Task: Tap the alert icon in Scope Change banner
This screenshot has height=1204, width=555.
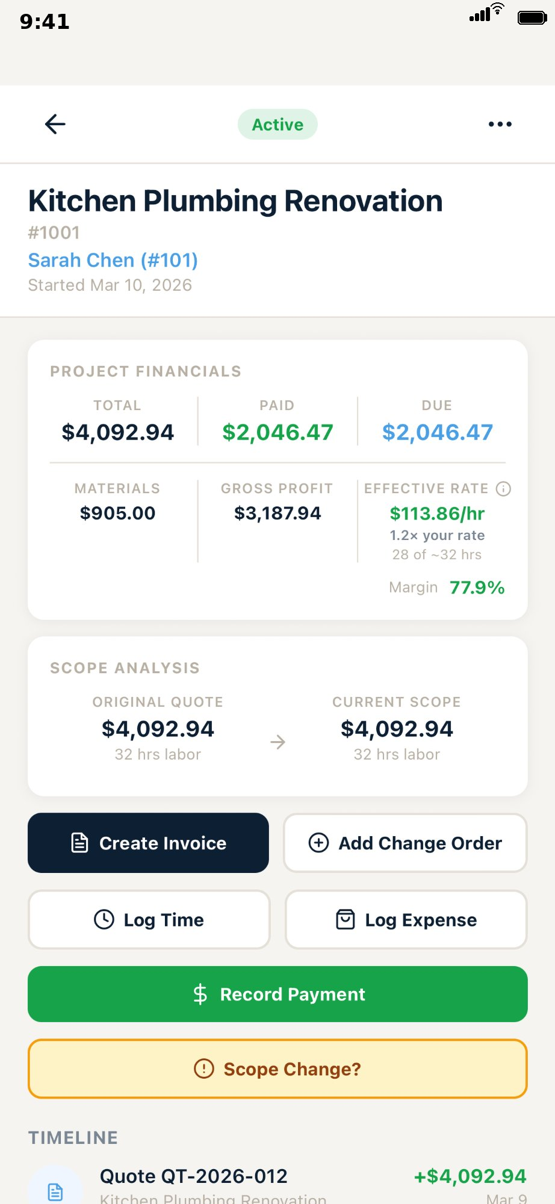Action: point(203,1069)
